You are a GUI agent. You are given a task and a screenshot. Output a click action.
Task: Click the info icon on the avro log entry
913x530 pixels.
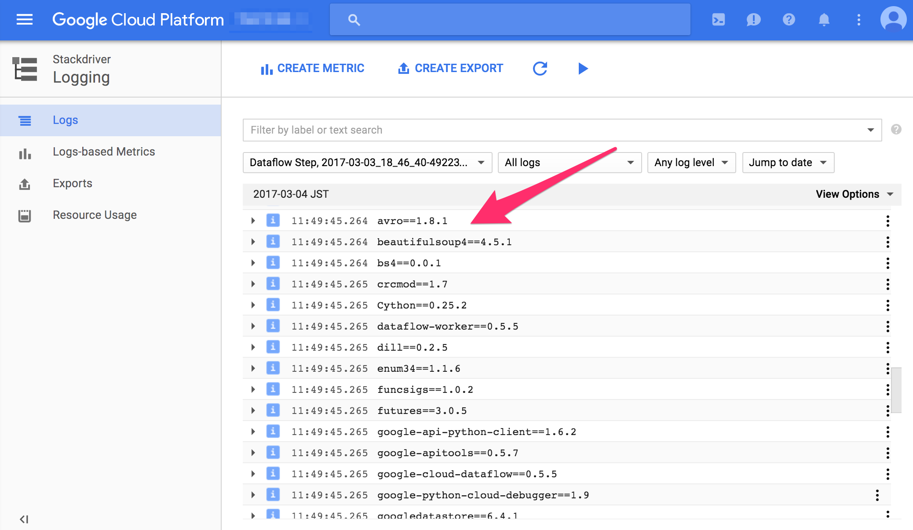273,220
